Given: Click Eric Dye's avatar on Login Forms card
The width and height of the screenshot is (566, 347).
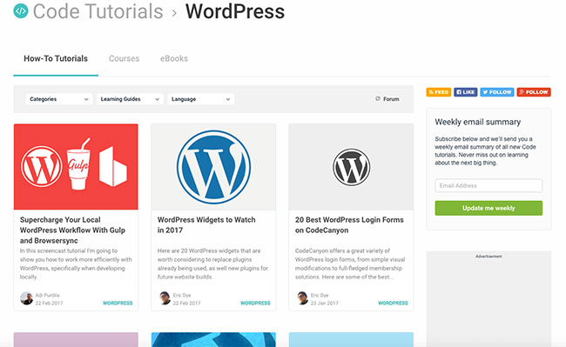Looking at the screenshot, I should pos(302,298).
